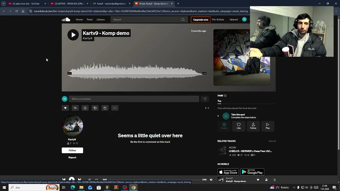Click Download on the App Store badge

(x=228, y=172)
